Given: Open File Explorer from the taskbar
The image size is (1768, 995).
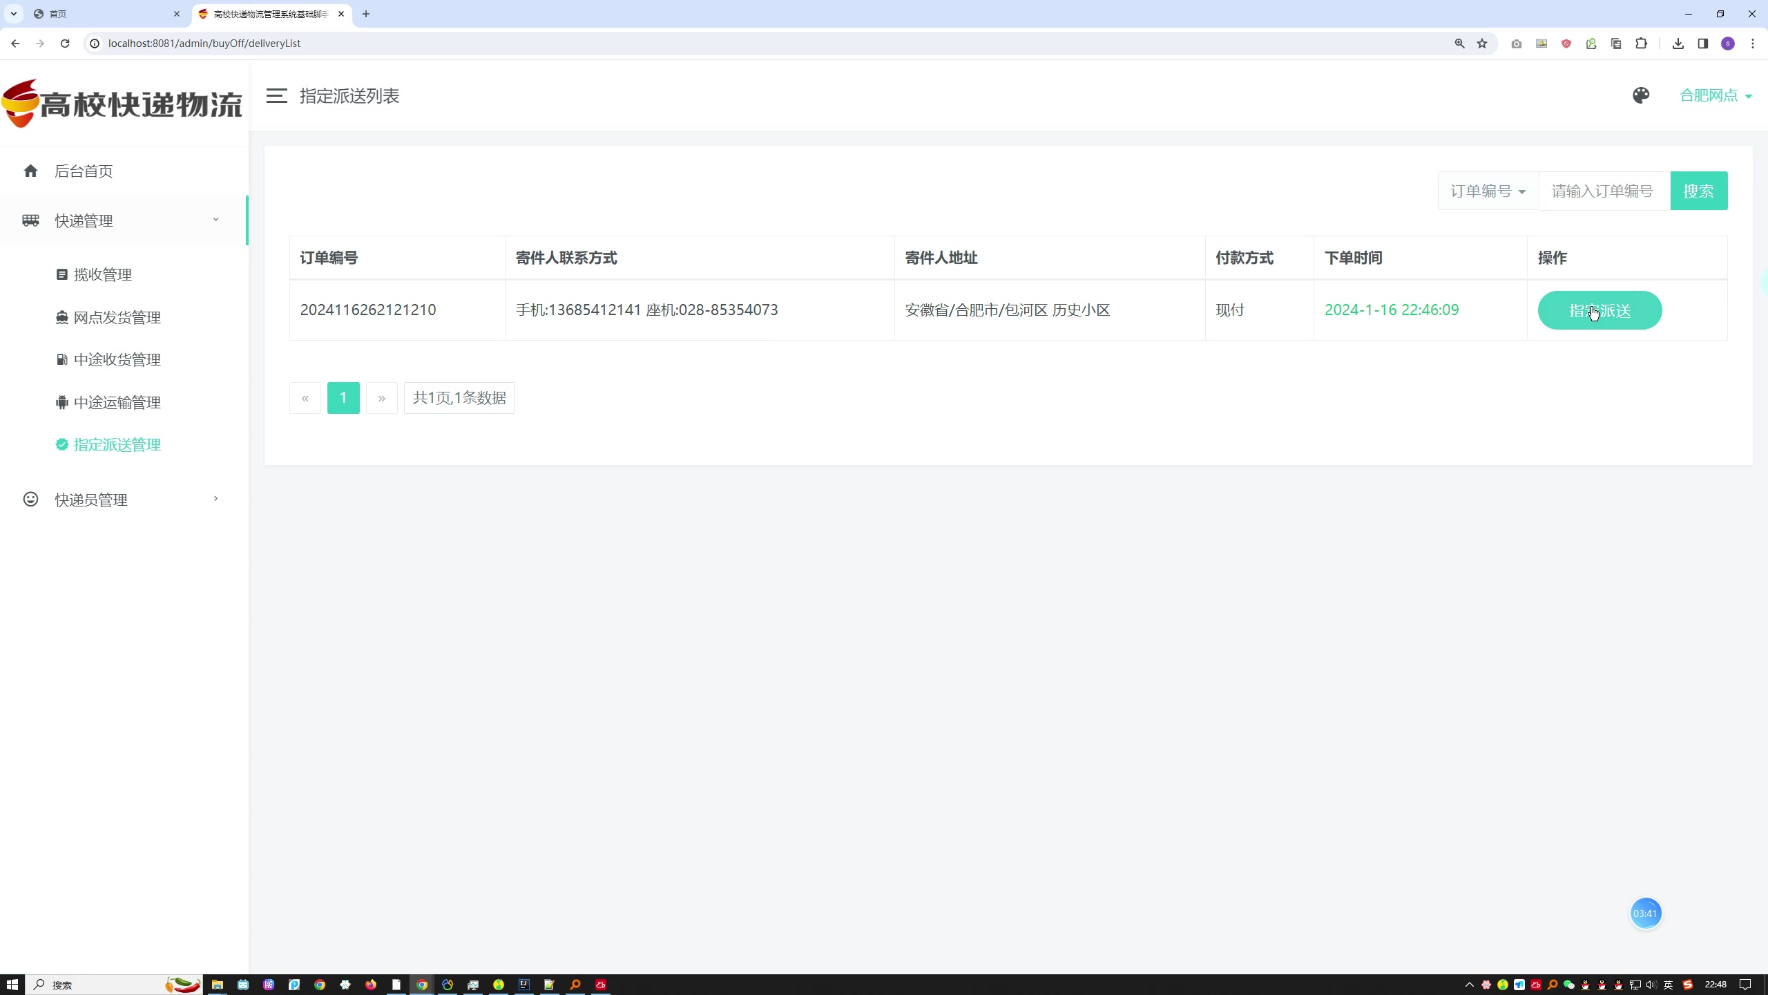Looking at the screenshot, I should point(218,985).
